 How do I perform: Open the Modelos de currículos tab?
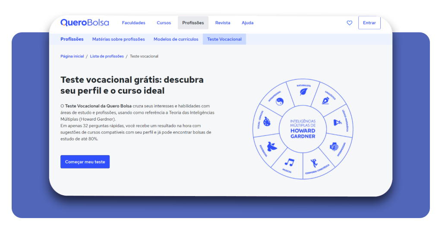coord(176,39)
